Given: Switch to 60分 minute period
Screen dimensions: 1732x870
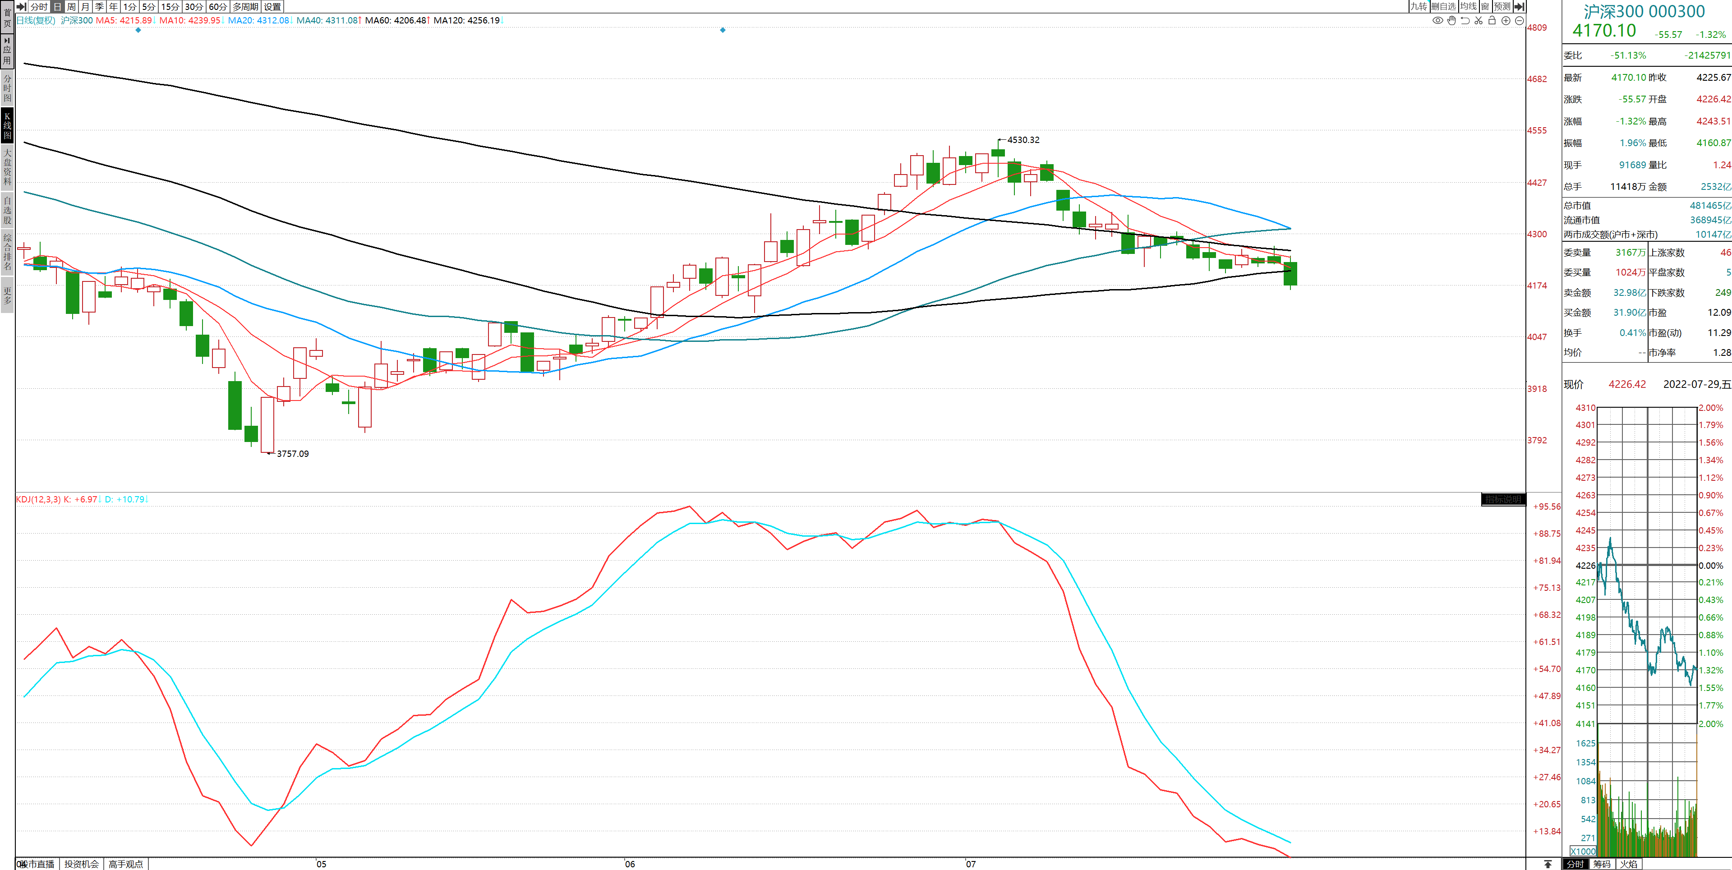Looking at the screenshot, I should click(x=217, y=7).
